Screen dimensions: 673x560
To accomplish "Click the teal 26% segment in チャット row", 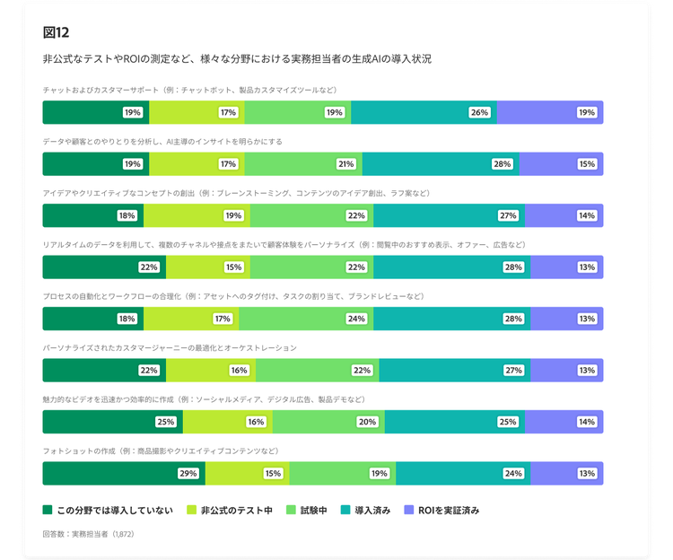I will [424, 112].
